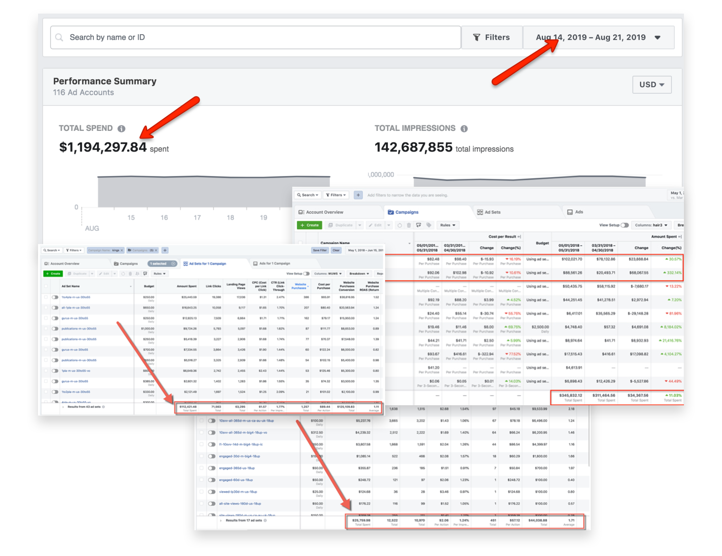This screenshot has width=722, height=556.
Task: Switch to the Ad Sets tab
Action: (489, 212)
